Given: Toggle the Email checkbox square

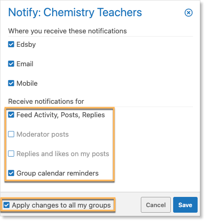Looking at the screenshot, I should pos(11,64).
